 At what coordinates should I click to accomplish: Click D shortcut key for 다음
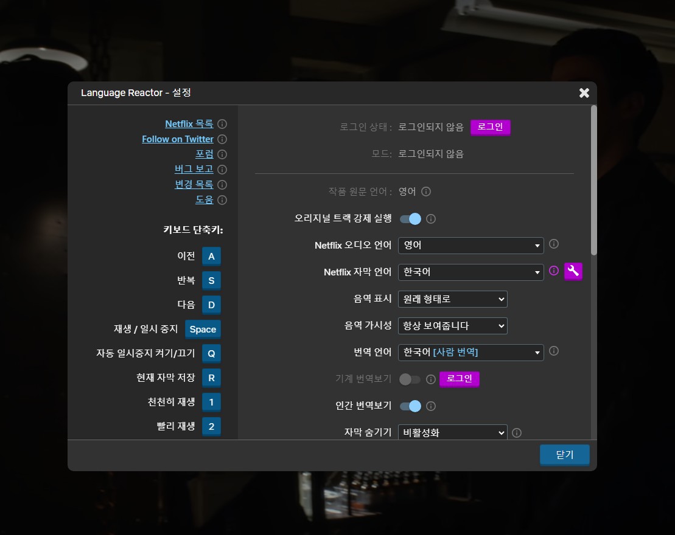[211, 305]
